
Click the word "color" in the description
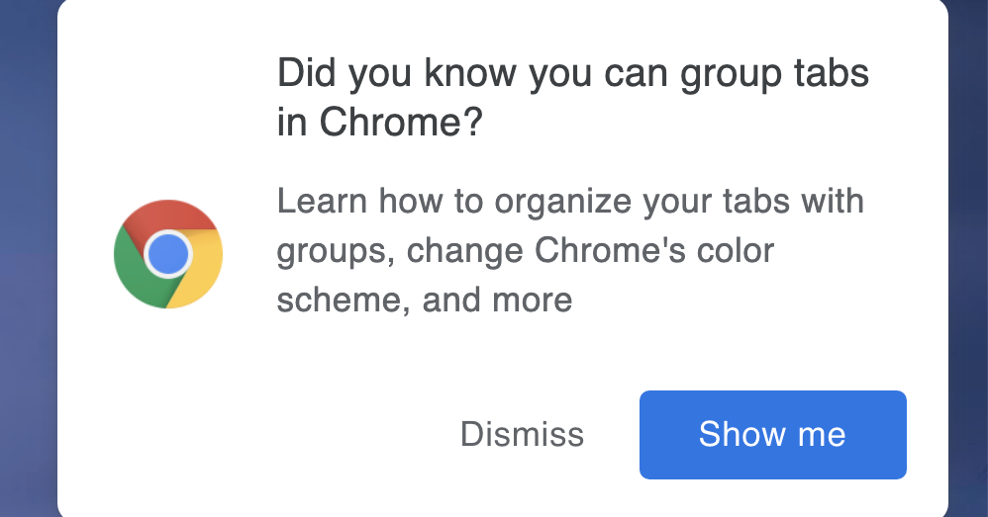point(736,251)
